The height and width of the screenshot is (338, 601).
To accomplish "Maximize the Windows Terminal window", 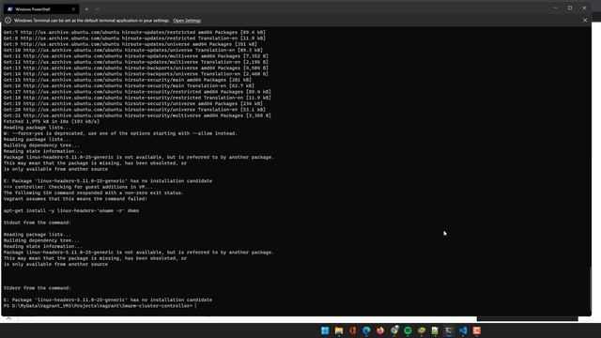I will (570, 8).
